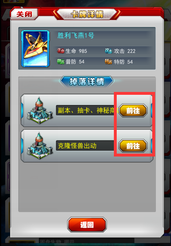This screenshot has width=171, height=246.
Task: Click 前往 for 副本、抽卡、神秘商店 row
Action: tap(133, 111)
